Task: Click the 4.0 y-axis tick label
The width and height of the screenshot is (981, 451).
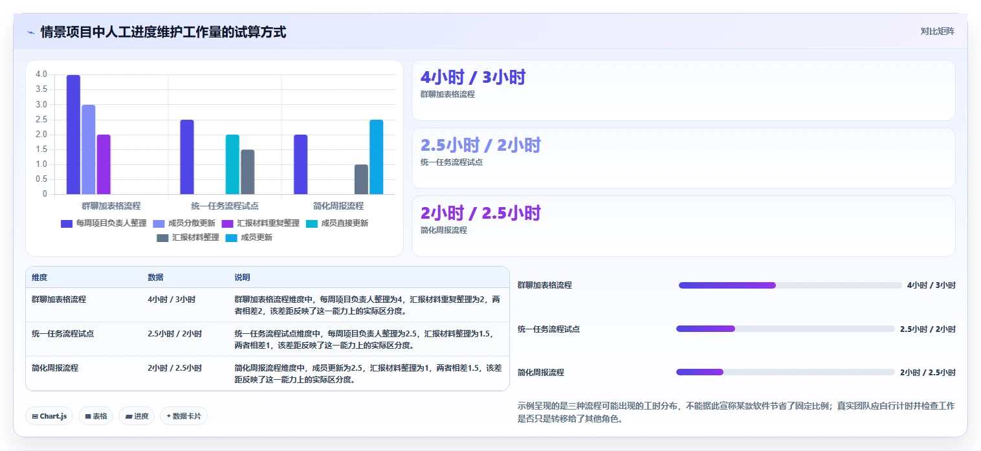Action: click(x=41, y=74)
